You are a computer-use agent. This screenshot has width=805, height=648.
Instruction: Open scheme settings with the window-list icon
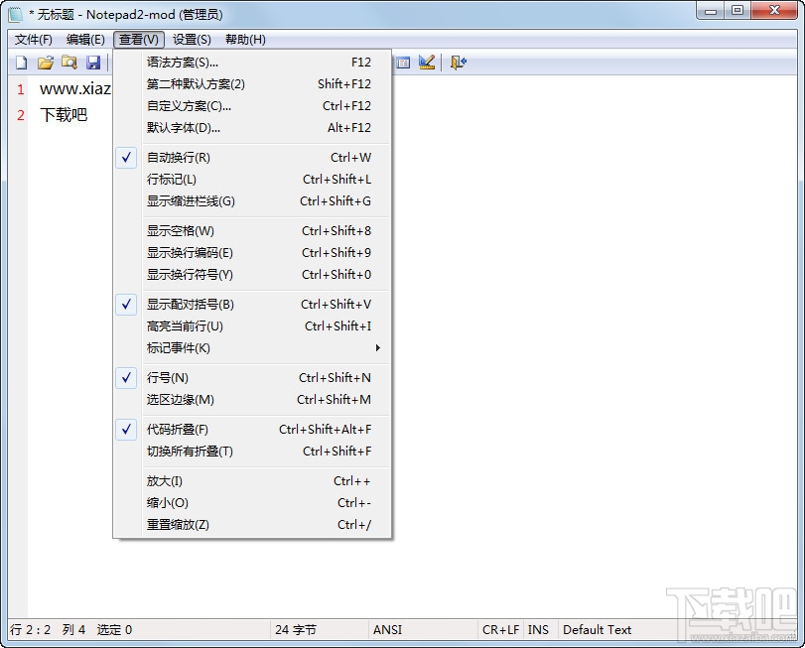402,62
